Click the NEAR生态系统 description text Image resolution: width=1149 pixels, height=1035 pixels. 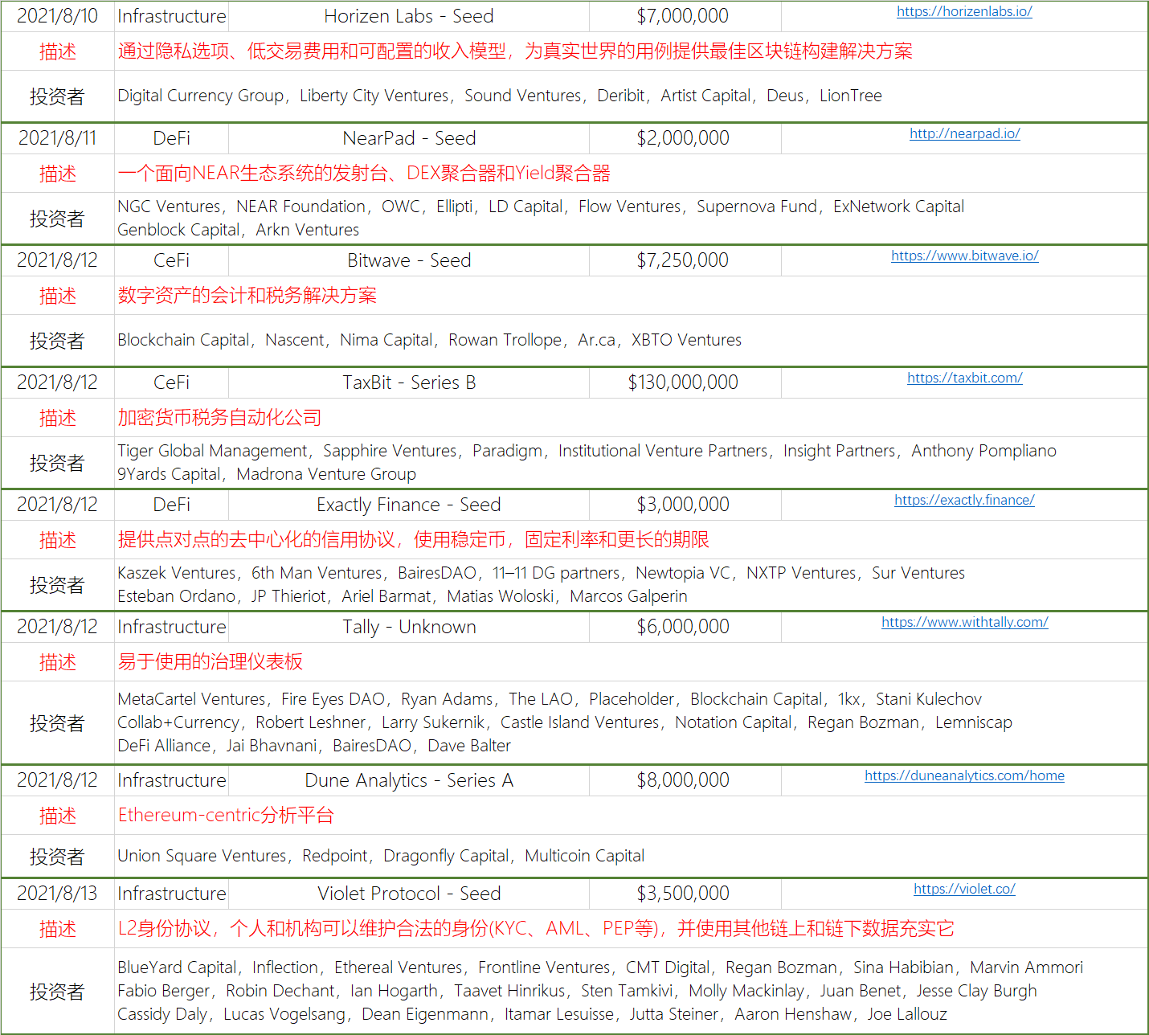(364, 174)
